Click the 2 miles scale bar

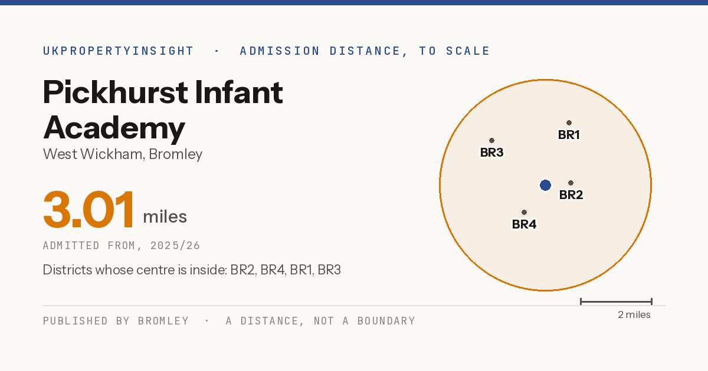[x=616, y=302]
